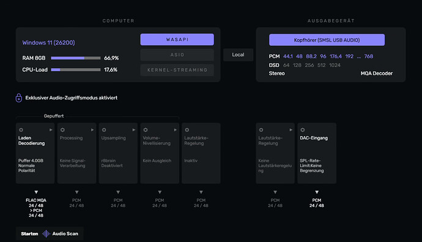Click DSD rate 1024

click(x=335, y=65)
